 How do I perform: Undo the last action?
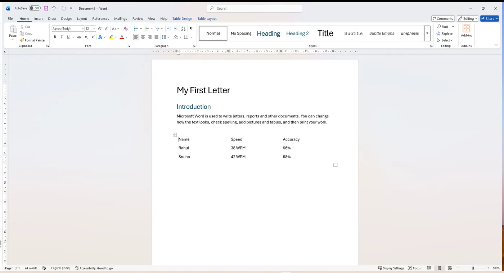point(53,8)
